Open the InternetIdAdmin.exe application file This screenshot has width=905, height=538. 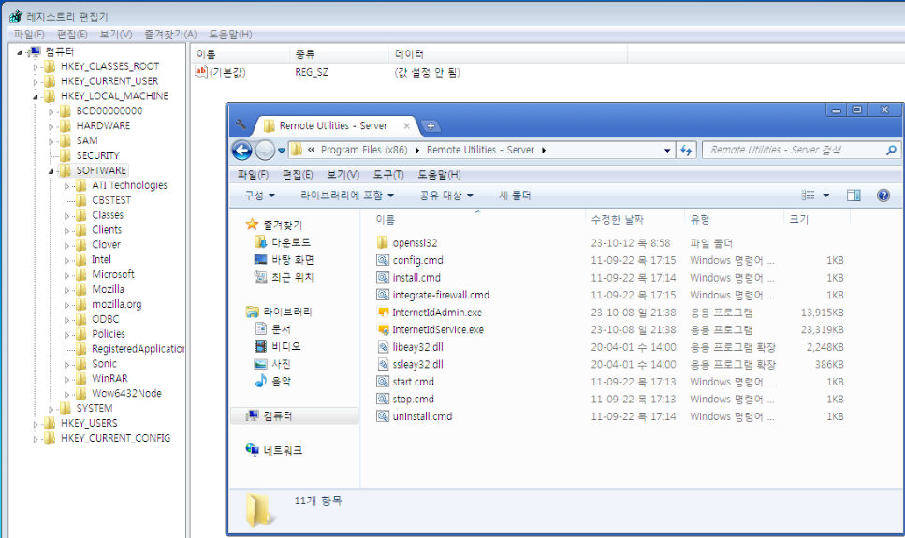437,313
